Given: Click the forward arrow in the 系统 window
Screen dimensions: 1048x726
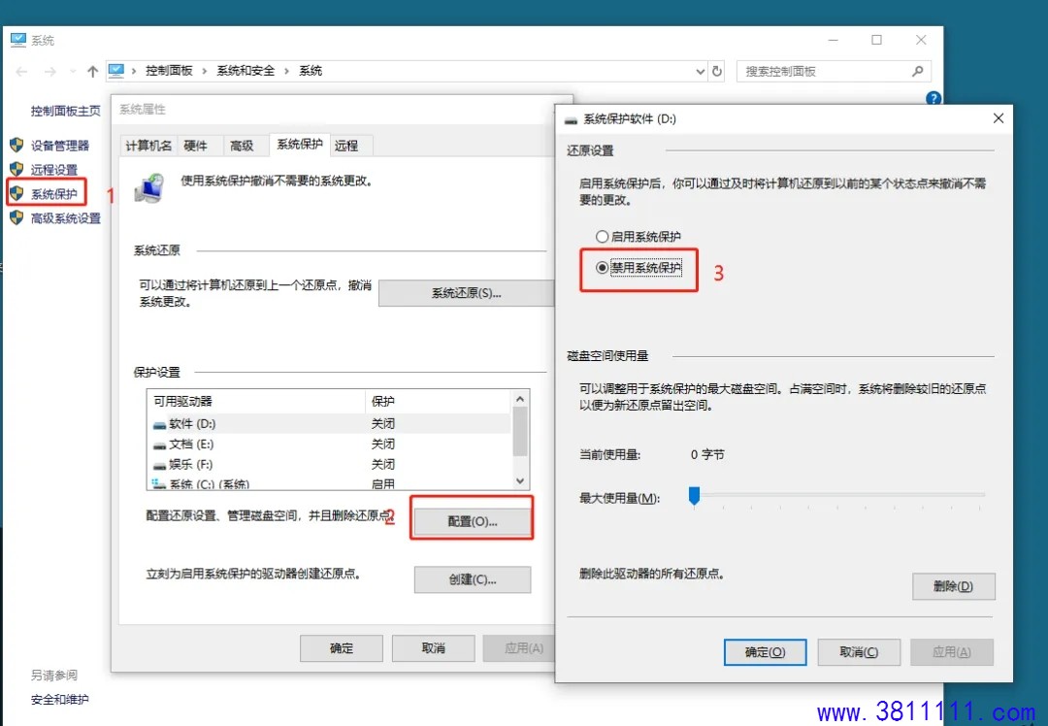Looking at the screenshot, I should point(50,72).
